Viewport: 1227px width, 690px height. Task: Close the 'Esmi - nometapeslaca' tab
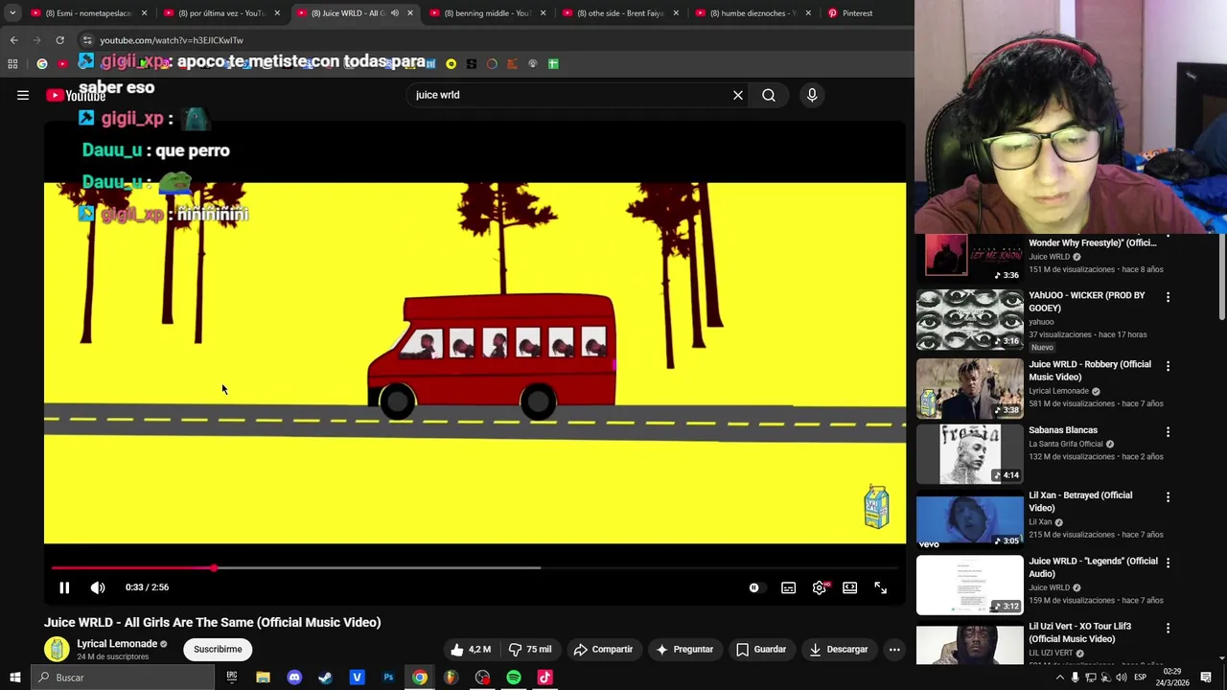[145, 13]
